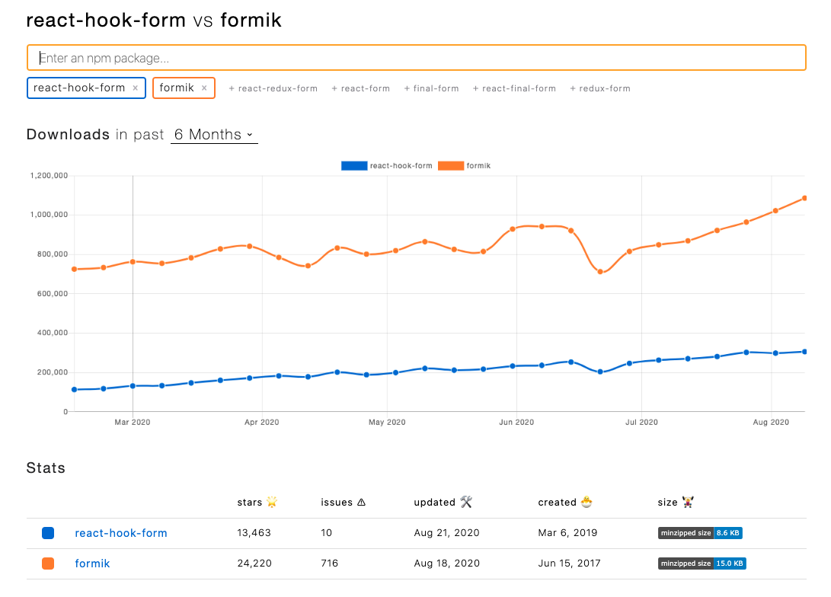The height and width of the screenshot is (597, 831).
Task: Click react-hook-form minzipped size badge
Action: pos(700,533)
